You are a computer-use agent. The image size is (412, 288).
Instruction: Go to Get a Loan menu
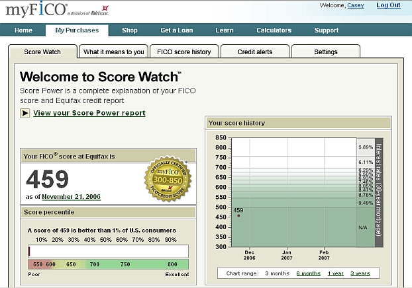(x=177, y=30)
